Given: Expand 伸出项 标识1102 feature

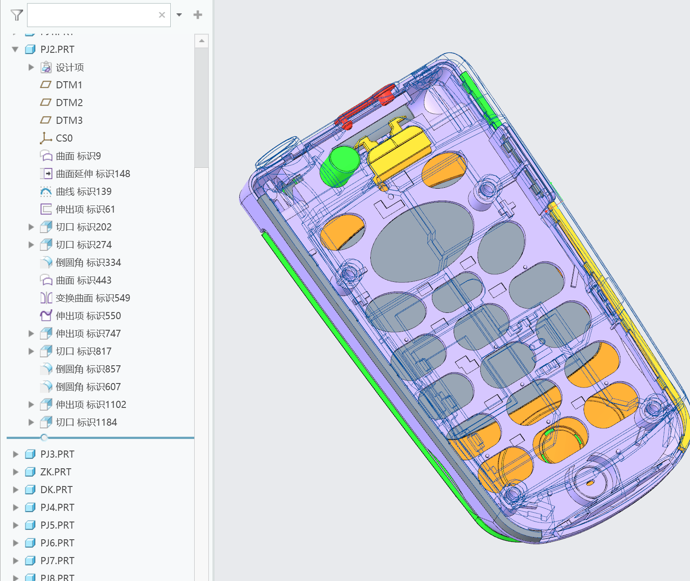Looking at the screenshot, I should [x=31, y=404].
